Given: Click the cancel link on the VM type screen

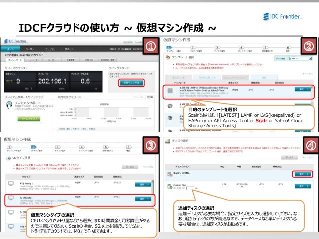Looking at the screenshot, I should [x=148, y=167].
